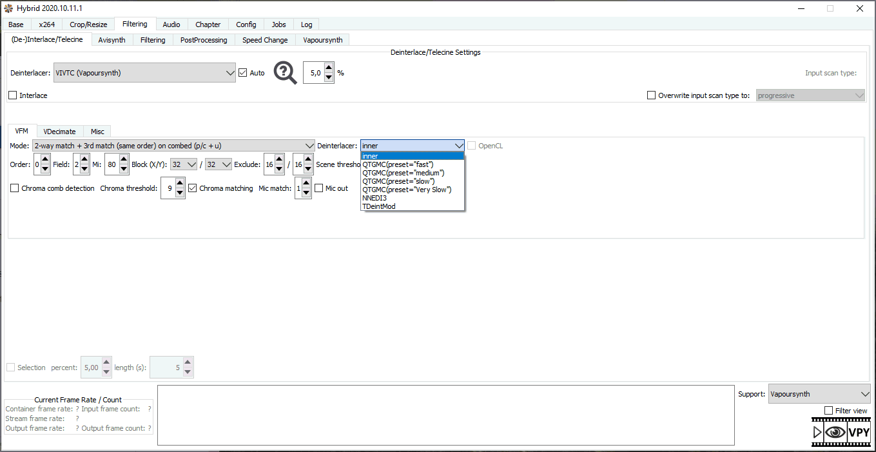
Task: Click the magnifying glass analyze icon
Action: (285, 72)
